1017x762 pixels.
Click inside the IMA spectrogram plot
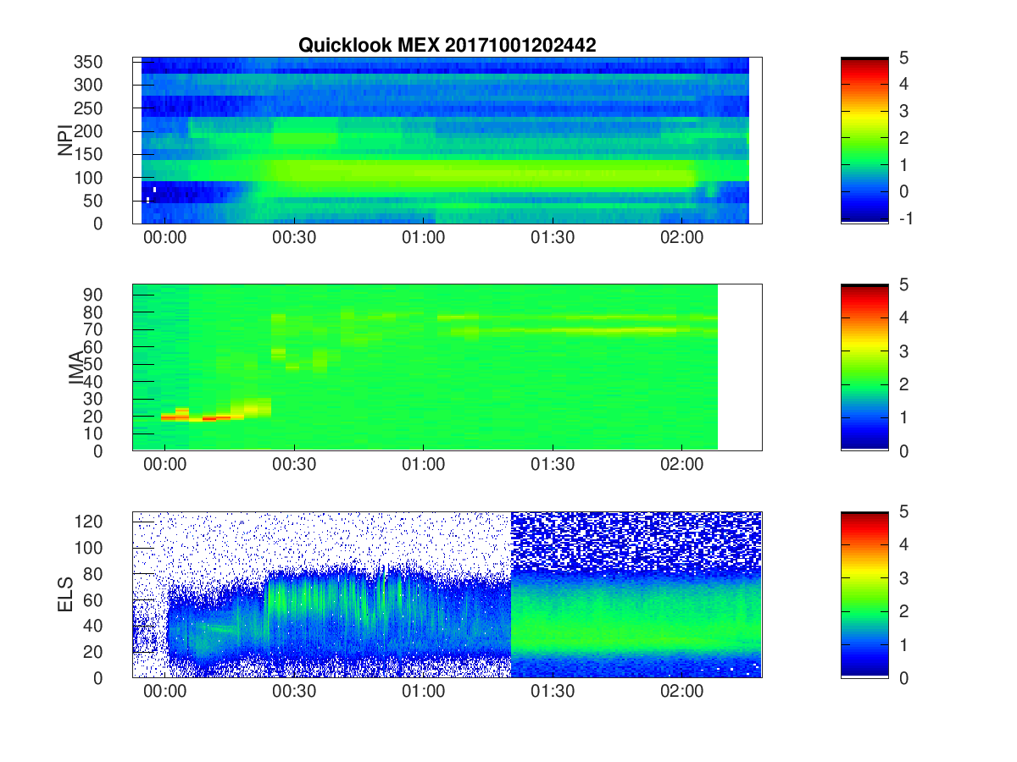pyautogui.click(x=447, y=367)
